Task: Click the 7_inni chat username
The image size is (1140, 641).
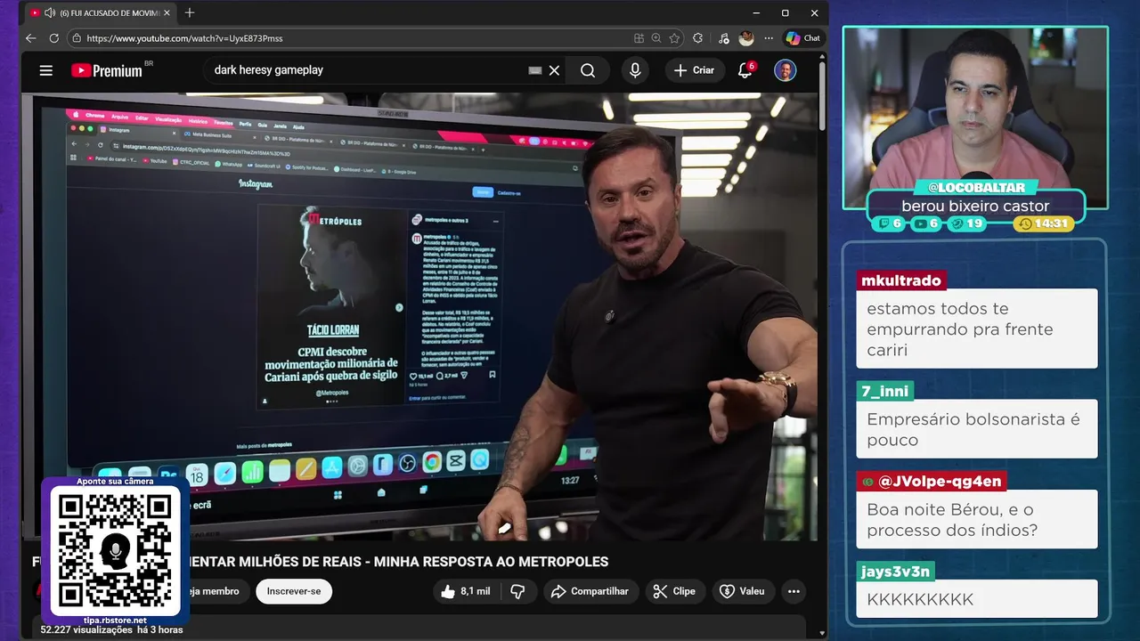Action: pyautogui.click(x=885, y=391)
